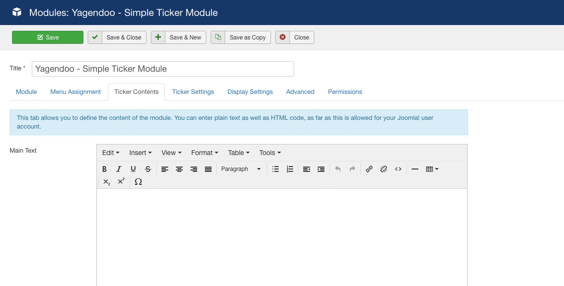This screenshot has width=564, height=286.
Task: Undo the last edit
Action: point(338,169)
